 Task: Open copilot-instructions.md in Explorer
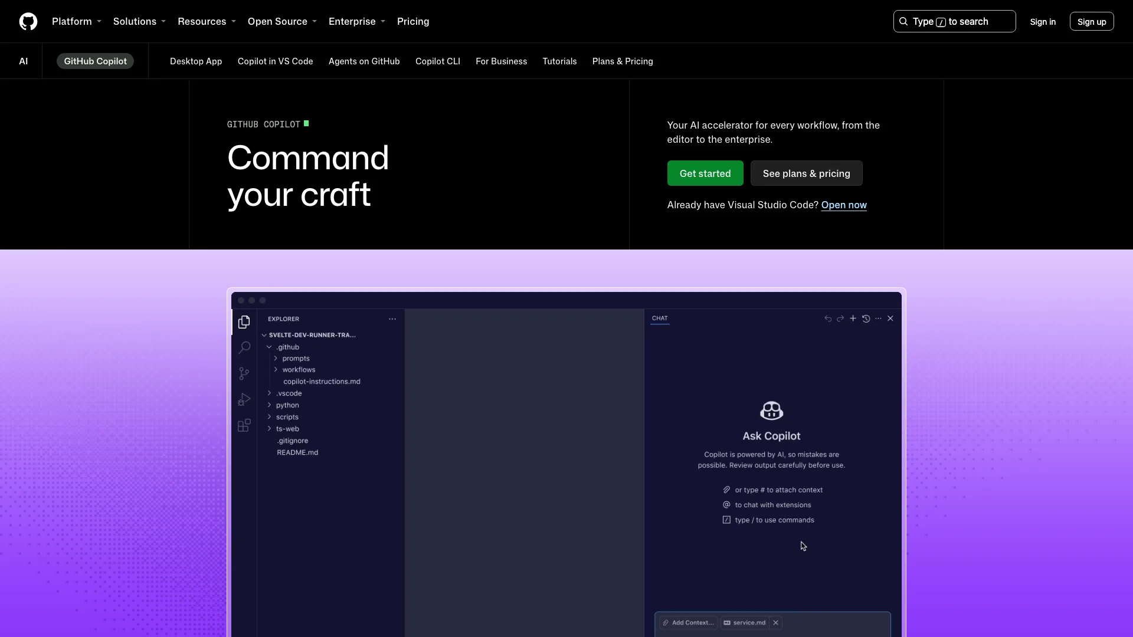coord(322,382)
